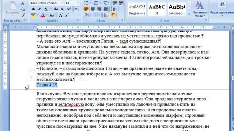
Task: Open Буфер обмена dialog launcher
Action: [26, 21]
